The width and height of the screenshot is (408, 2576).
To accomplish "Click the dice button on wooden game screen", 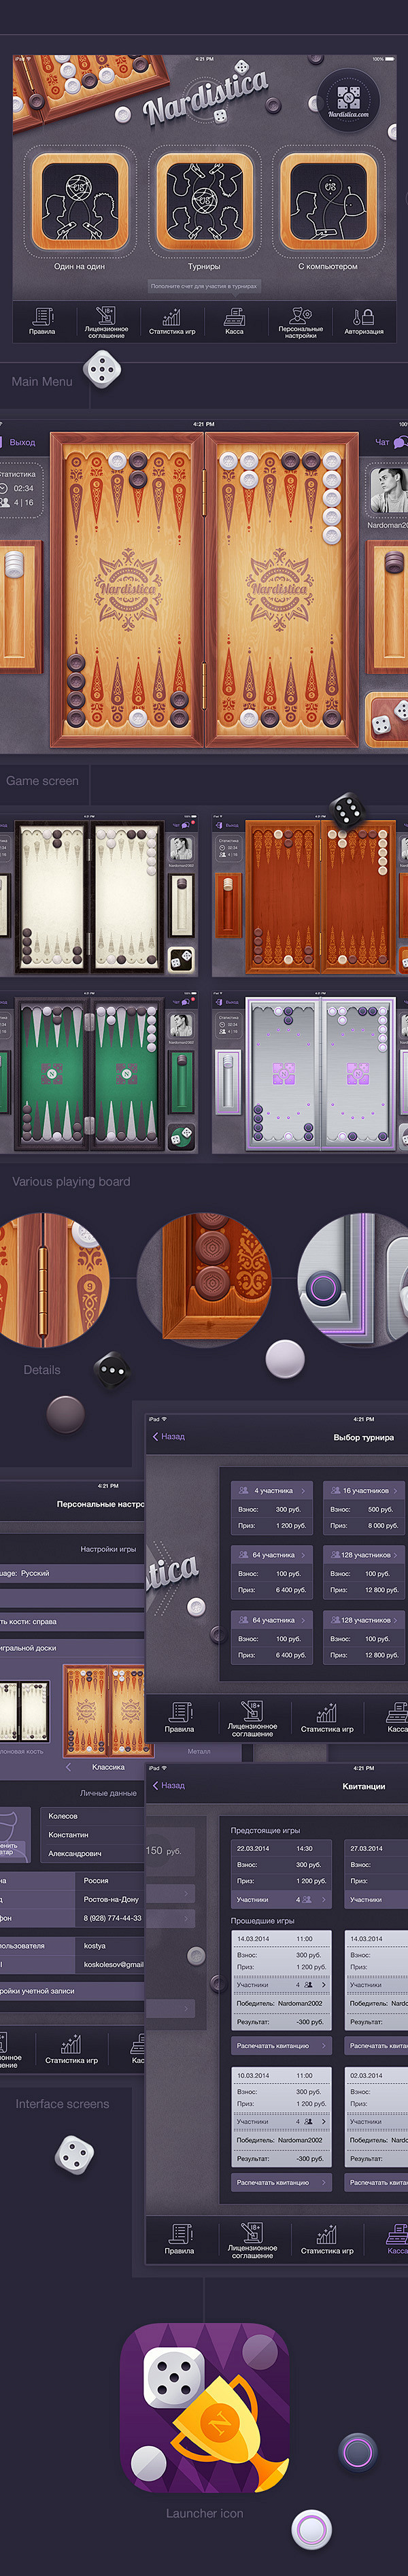I will click(386, 721).
